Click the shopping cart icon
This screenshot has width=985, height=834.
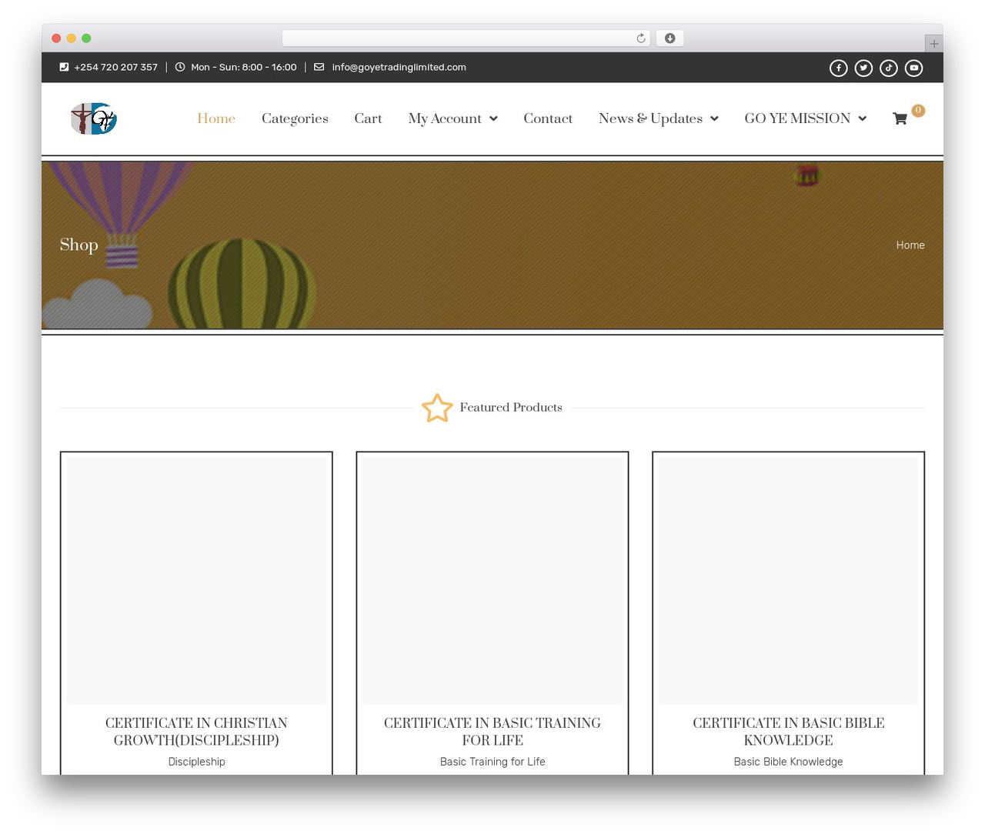tap(900, 118)
